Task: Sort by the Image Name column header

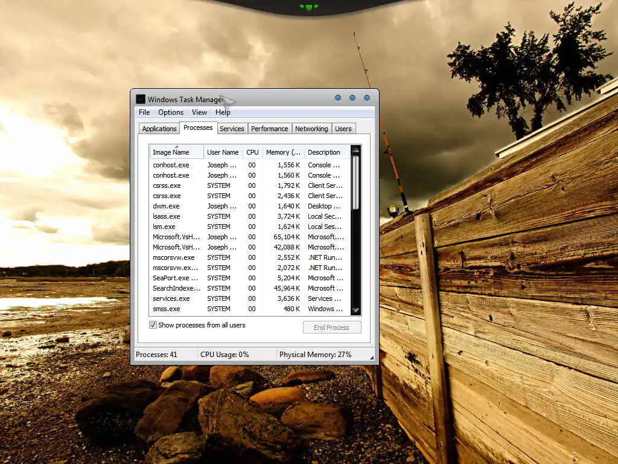Action: (x=176, y=152)
